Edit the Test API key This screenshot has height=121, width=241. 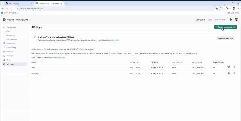point(229,67)
